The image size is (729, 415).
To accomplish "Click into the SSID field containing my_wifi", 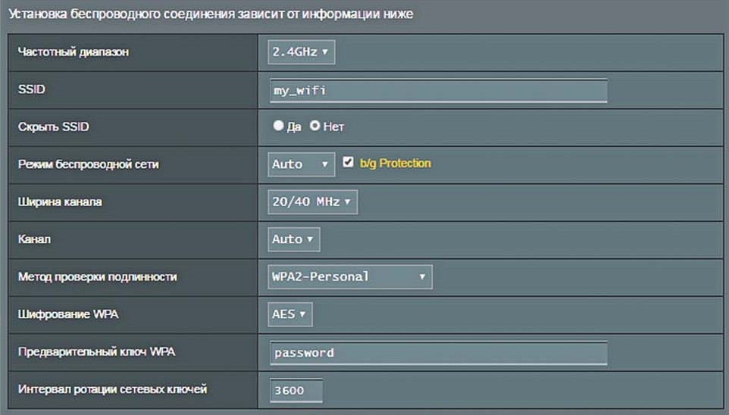I will pos(438,90).
